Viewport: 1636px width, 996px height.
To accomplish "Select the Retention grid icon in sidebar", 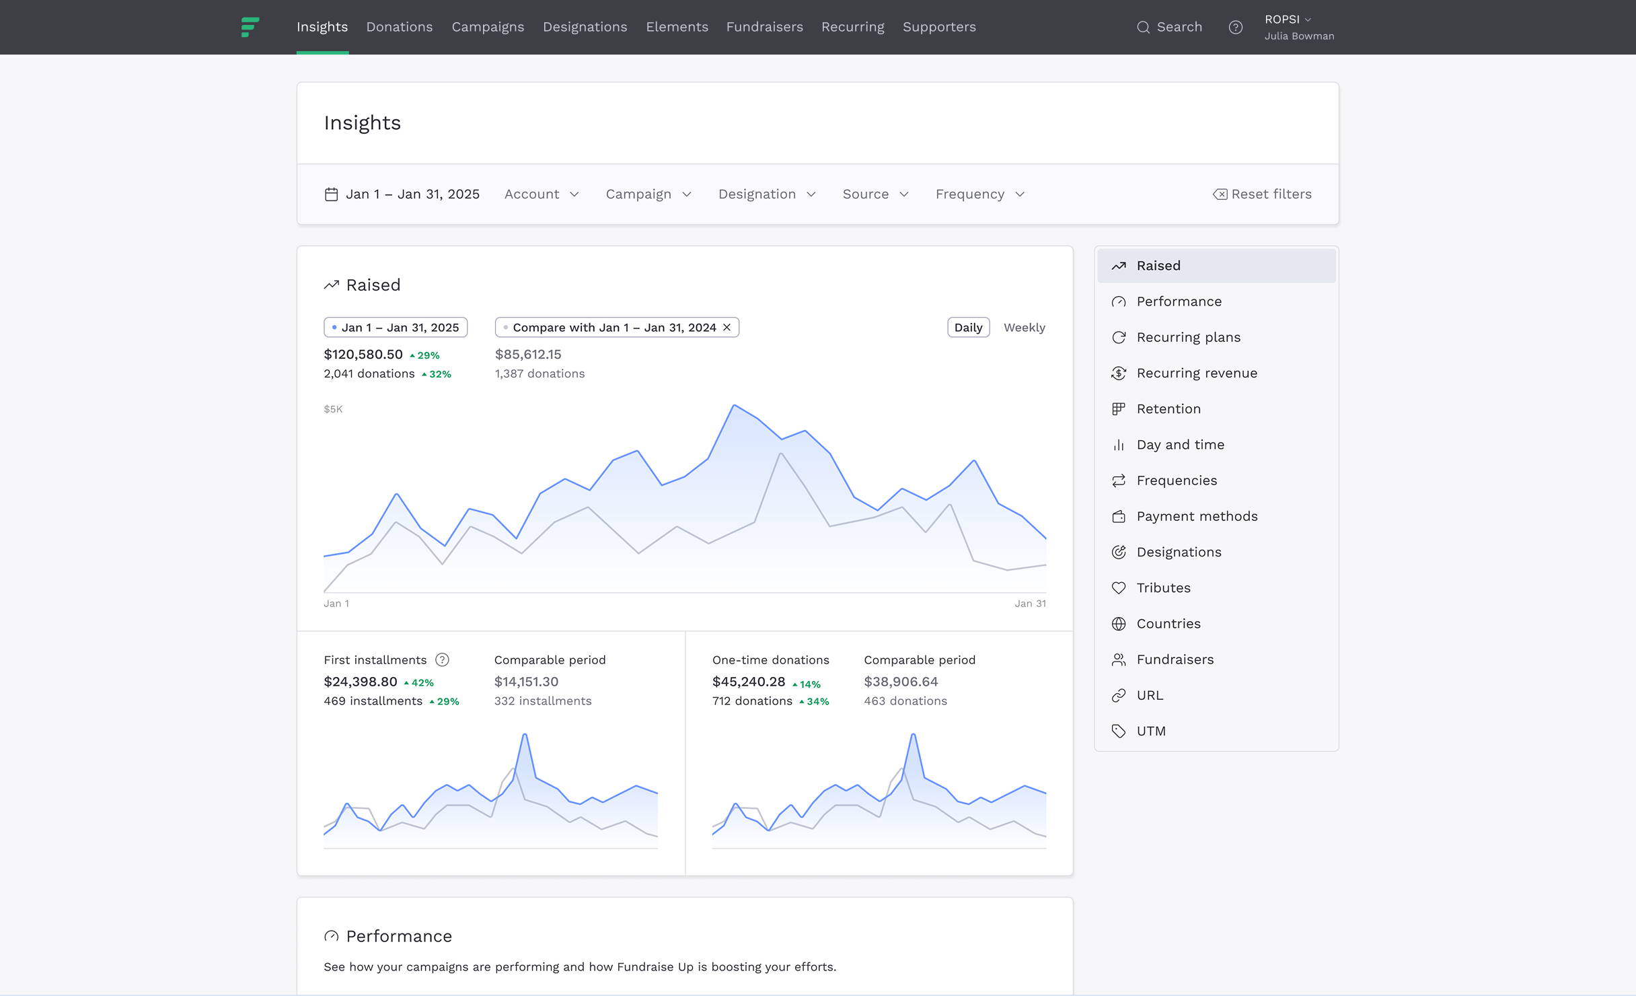I will pos(1119,409).
